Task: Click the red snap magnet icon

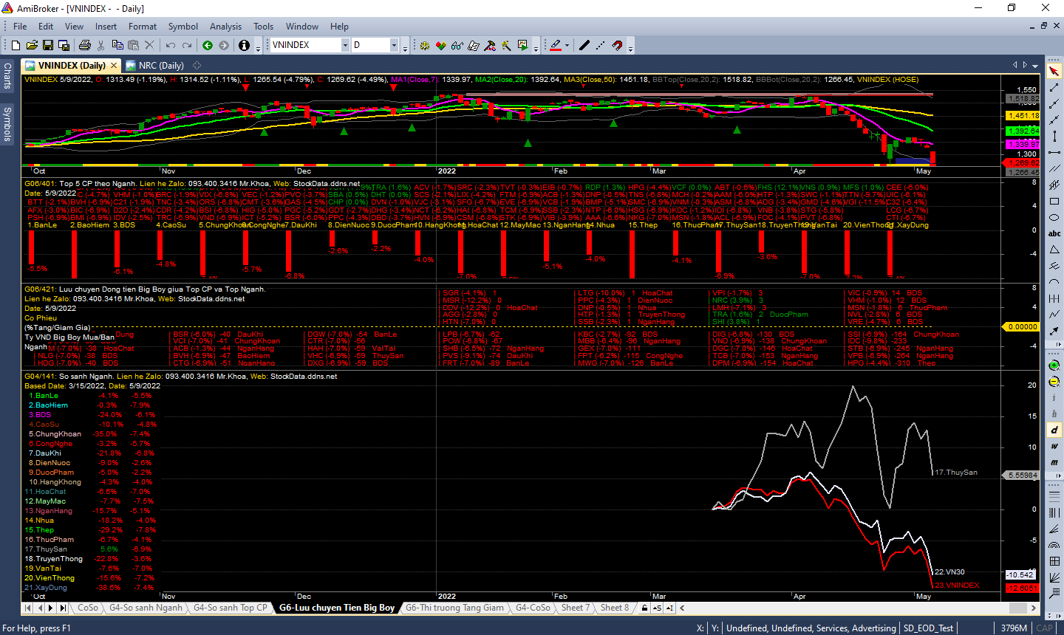Action: click(x=618, y=45)
